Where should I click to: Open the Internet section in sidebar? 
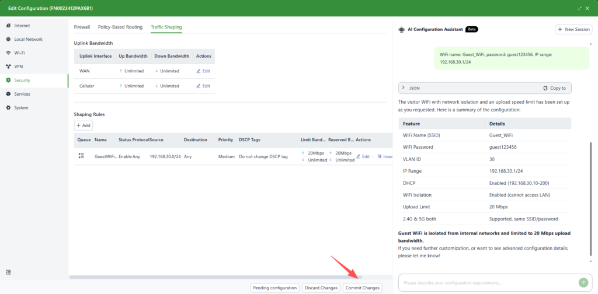[x=22, y=26]
